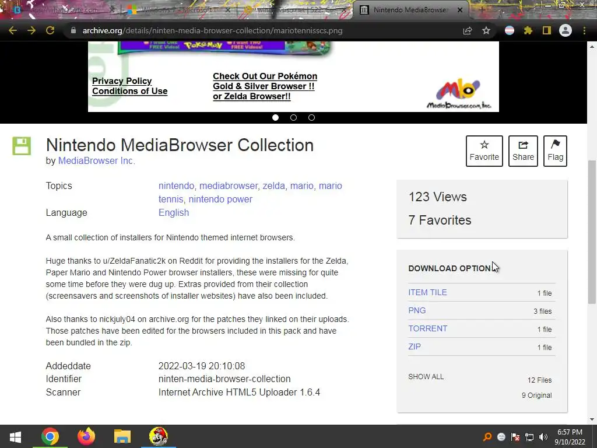
Task: Open the nintendo topic link
Action: (x=176, y=186)
